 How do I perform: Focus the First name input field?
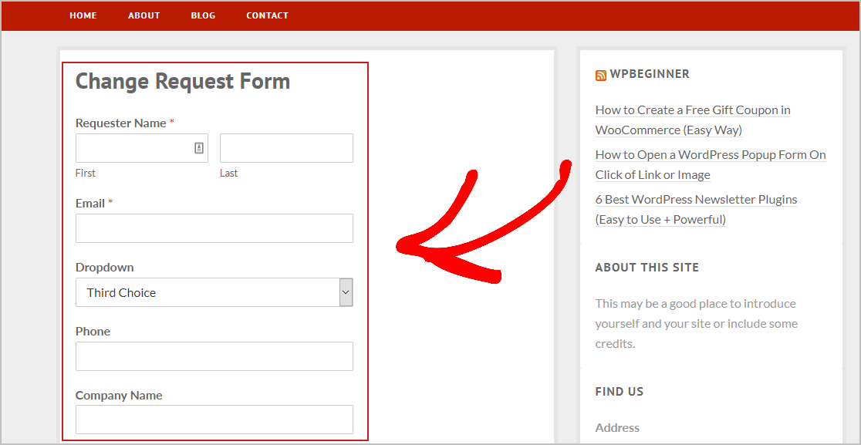pyautogui.click(x=142, y=148)
